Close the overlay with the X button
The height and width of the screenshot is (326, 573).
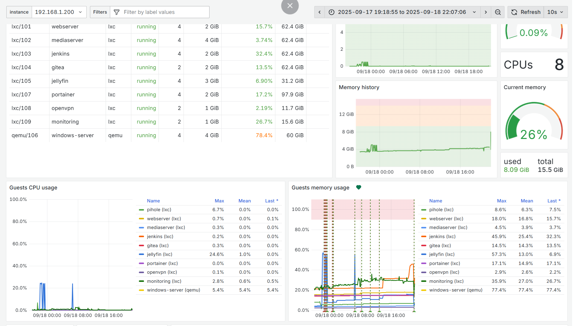point(290,6)
